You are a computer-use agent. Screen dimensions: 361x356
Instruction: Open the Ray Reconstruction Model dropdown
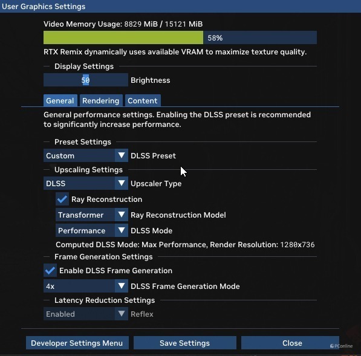tap(92, 215)
